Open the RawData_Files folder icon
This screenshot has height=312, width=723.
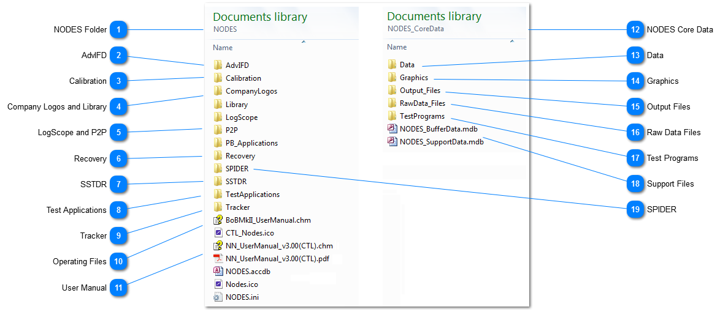pyautogui.click(x=392, y=103)
